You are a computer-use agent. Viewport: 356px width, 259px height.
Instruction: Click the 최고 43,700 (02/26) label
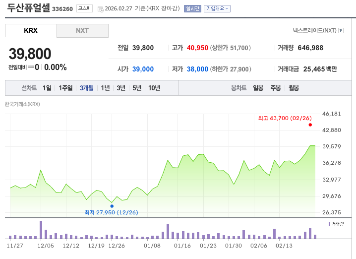(x=285, y=118)
